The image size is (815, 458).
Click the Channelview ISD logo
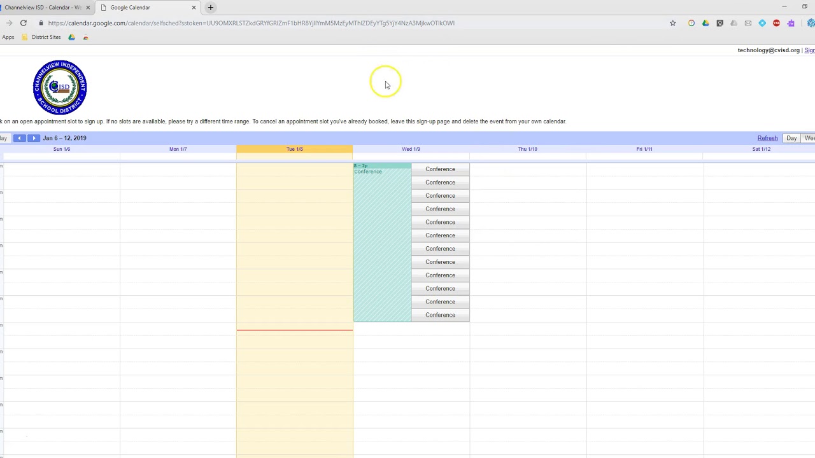pos(60,87)
